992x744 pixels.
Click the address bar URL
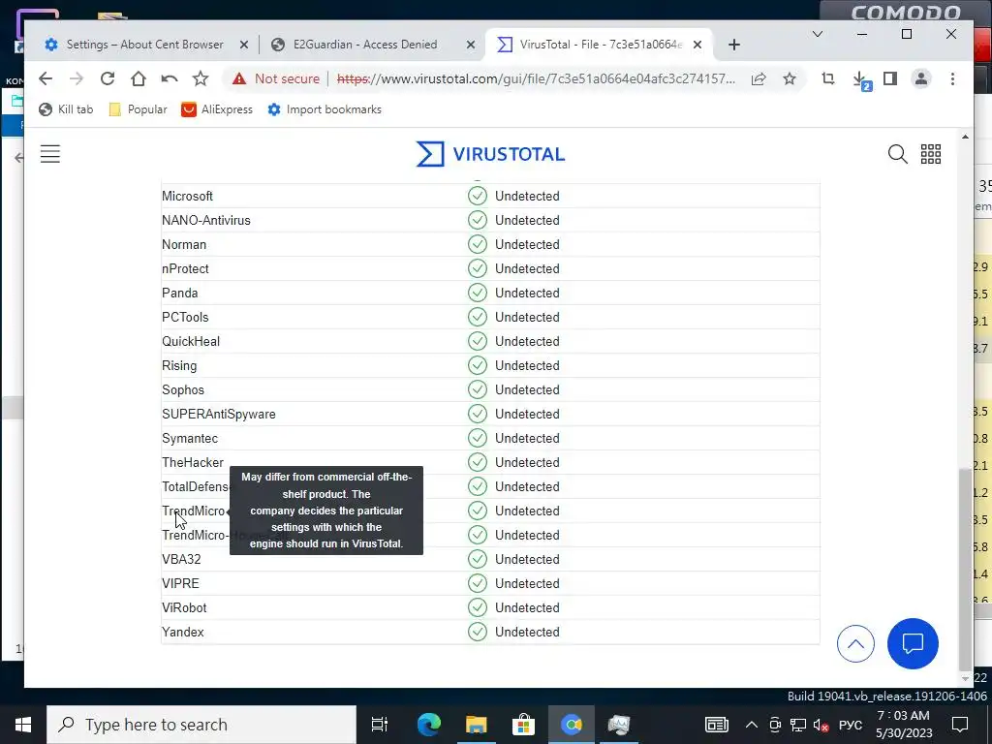coord(536,78)
